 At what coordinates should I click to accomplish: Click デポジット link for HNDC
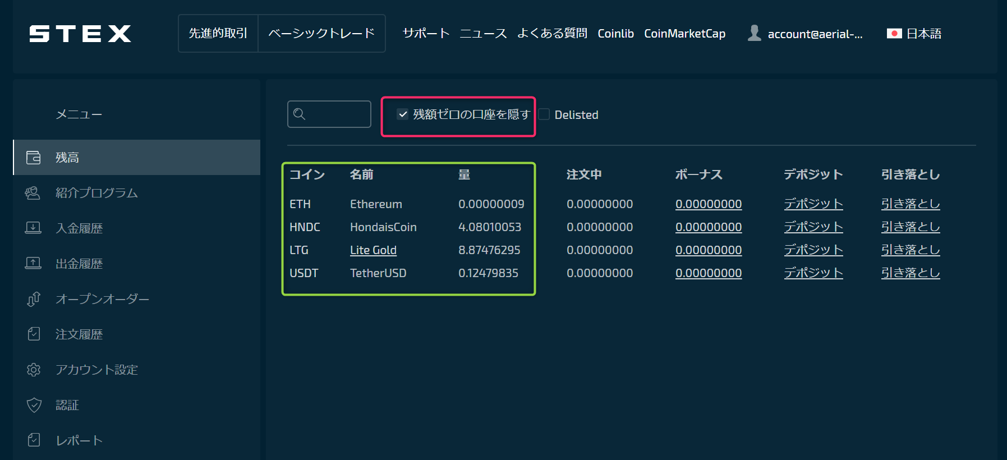click(813, 227)
